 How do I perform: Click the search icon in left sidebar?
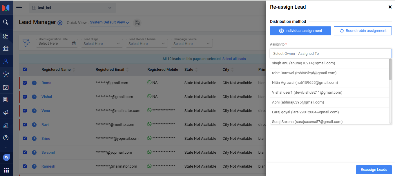click(6, 22)
